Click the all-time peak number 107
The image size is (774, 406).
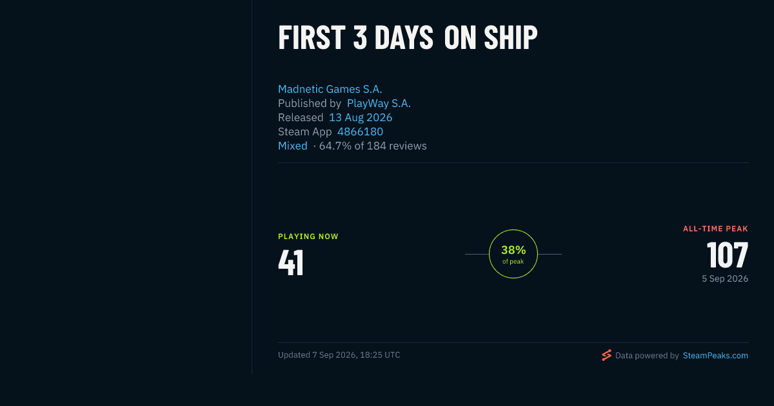728,255
